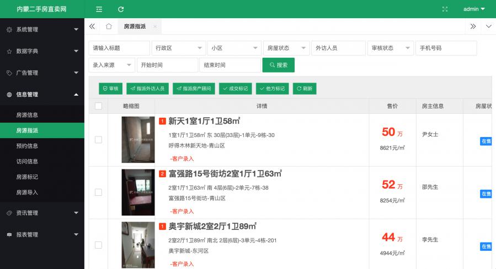Click the refresh icon in the top bar
The height and width of the screenshot is (269, 496).
pos(121,9)
